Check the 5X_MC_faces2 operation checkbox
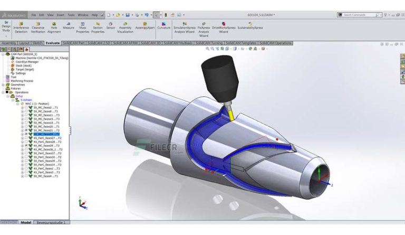405x235 pixels. point(26,107)
